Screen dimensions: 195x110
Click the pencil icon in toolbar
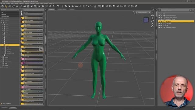[x=73, y=6]
